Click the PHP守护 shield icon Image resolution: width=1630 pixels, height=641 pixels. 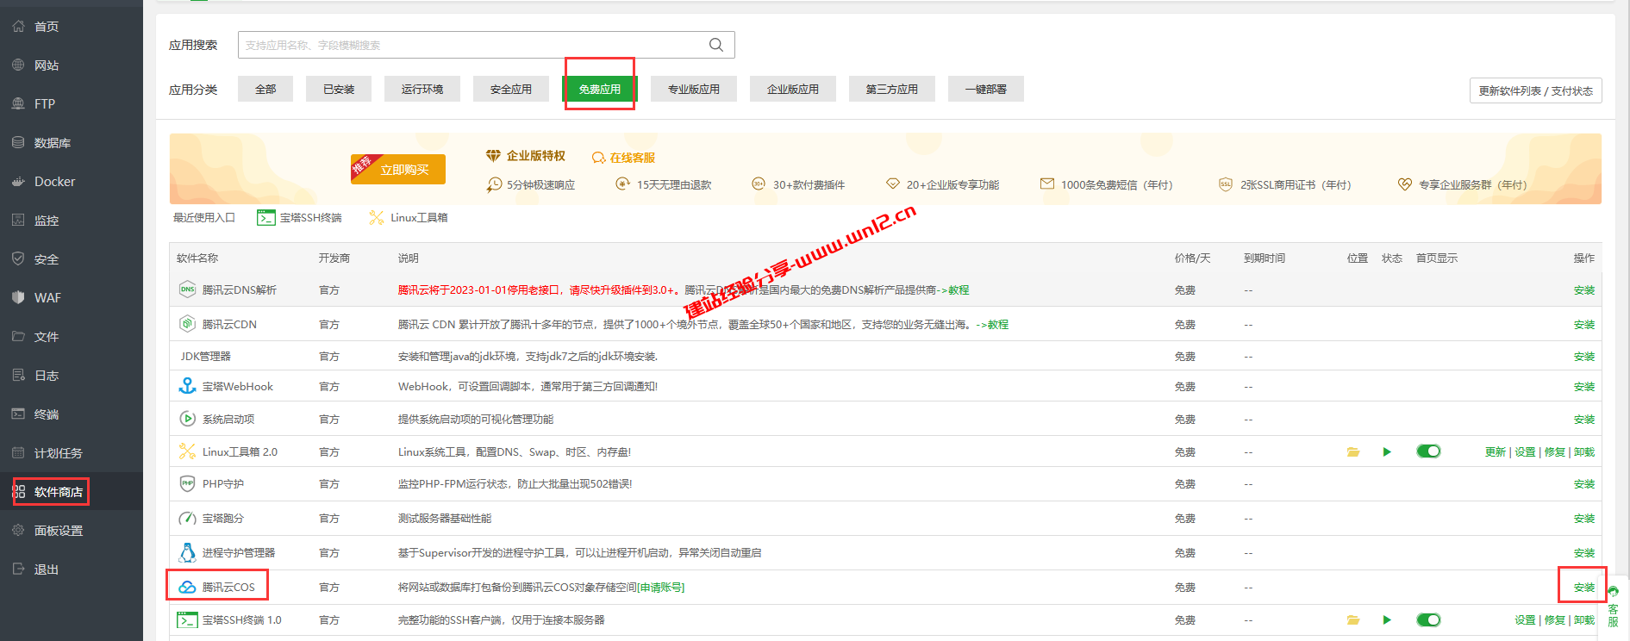pyautogui.click(x=187, y=483)
